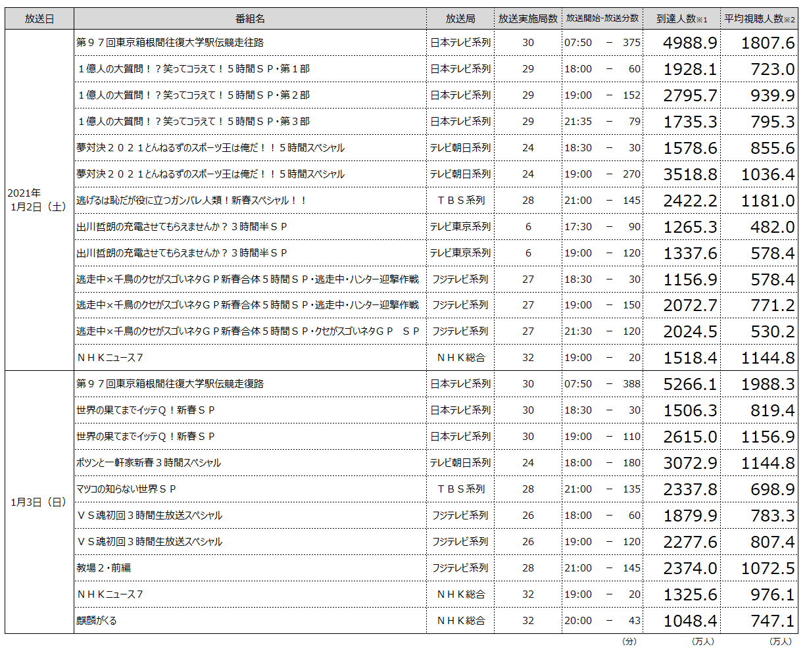Select the 3518.8 reach value cell
807x653 pixels.
(x=682, y=174)
